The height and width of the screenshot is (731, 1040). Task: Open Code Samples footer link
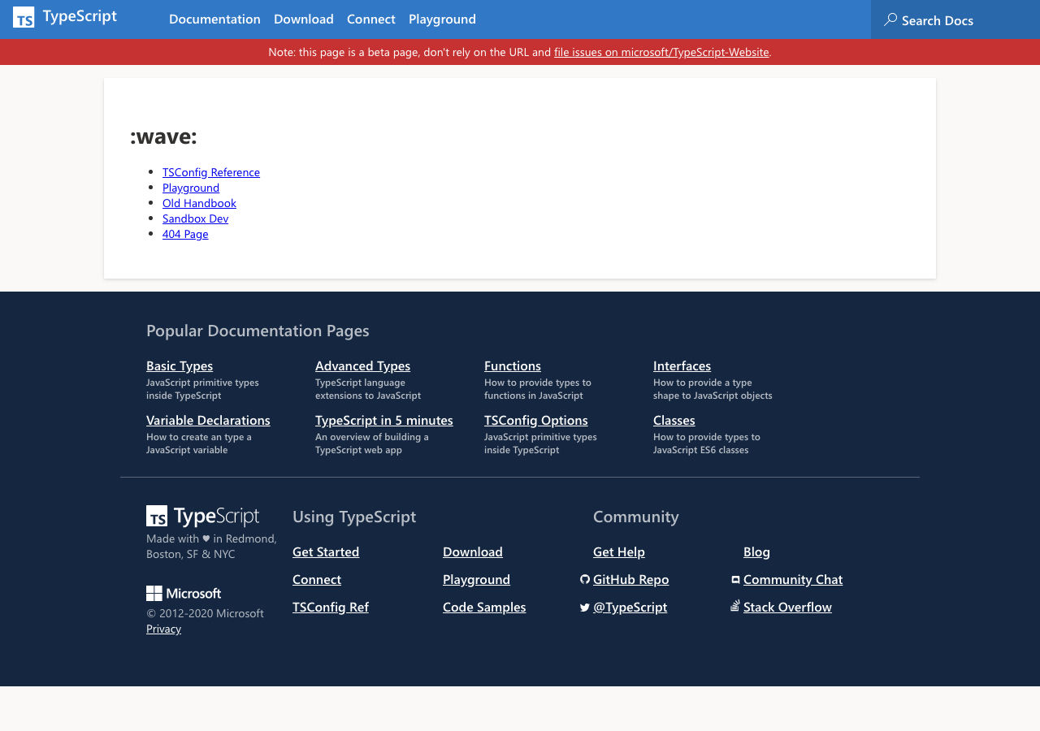[x=484, y=607]
